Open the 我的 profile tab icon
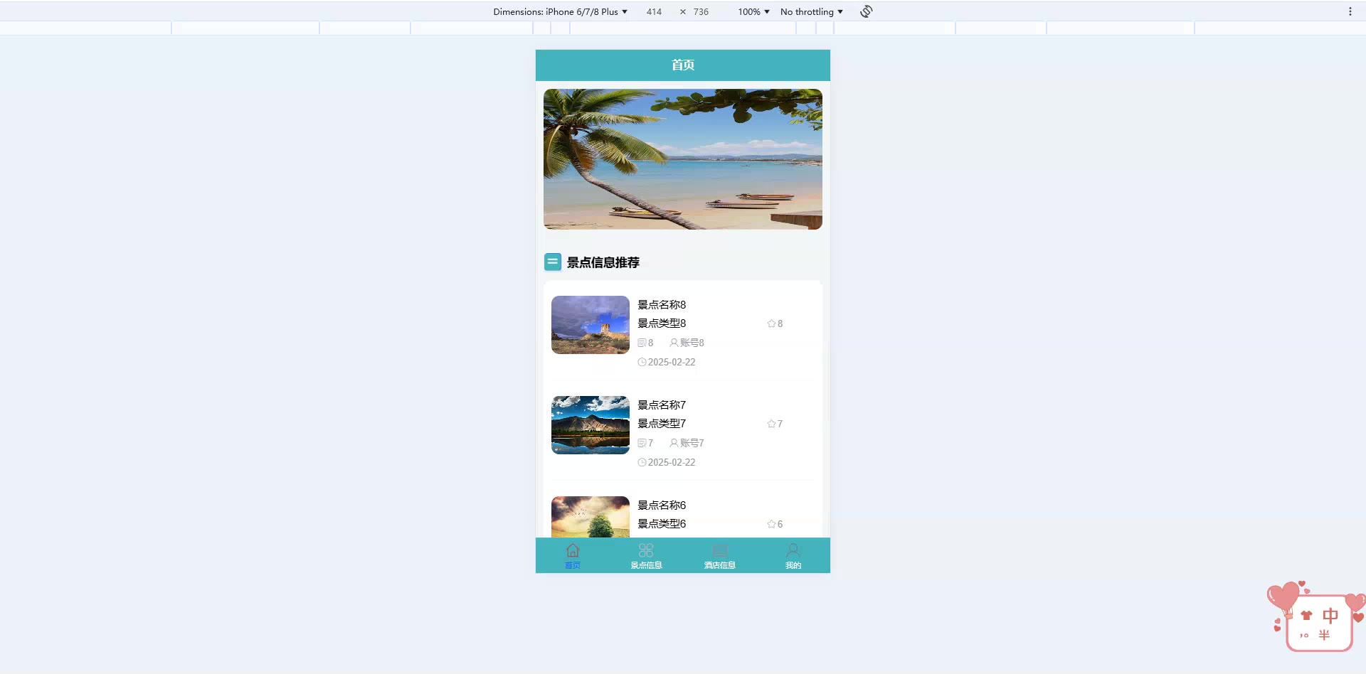Viewport: 1366px width, 674px height. click(x=793, y=550)
